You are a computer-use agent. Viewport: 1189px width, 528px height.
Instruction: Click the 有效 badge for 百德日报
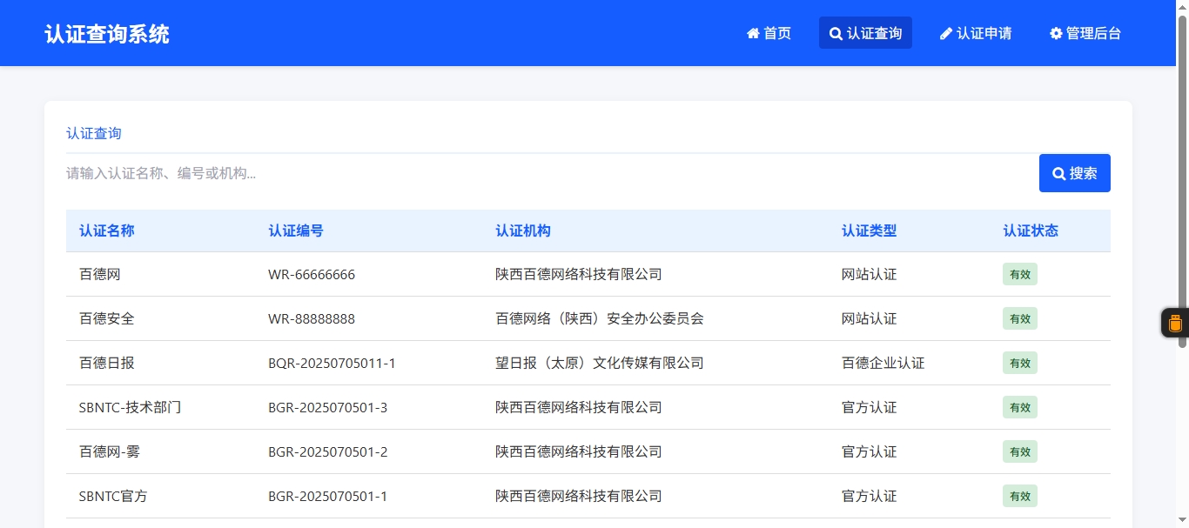[x=1019, y=363]
